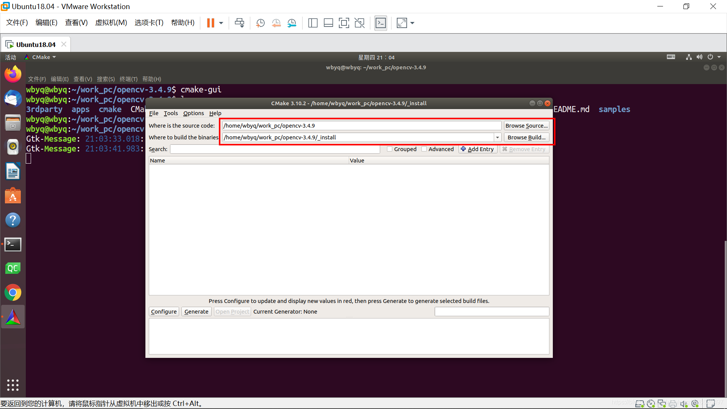Open the CMake Help menu
The height and width of the screenshot is (409, 727).
(215, 113)
